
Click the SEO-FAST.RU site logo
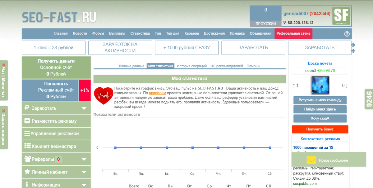point(59,17)
